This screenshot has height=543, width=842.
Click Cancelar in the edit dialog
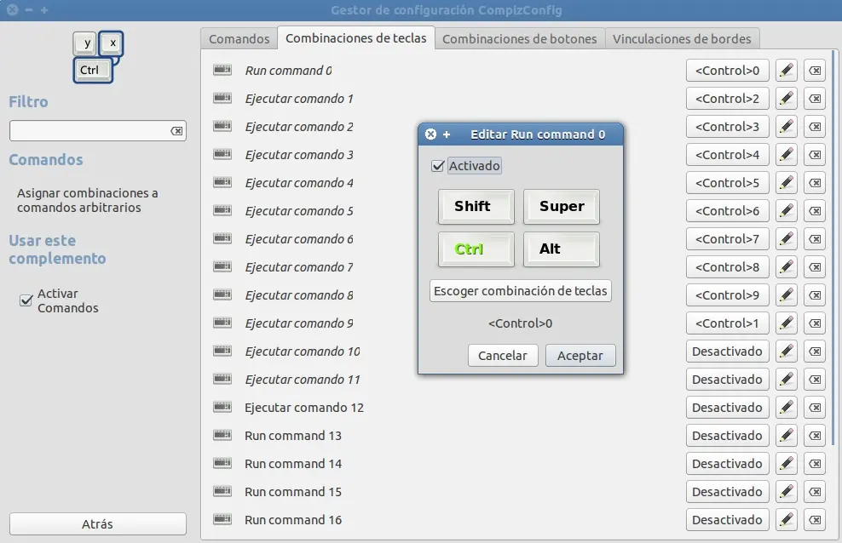pyautogui.click(x=503, y=356)
